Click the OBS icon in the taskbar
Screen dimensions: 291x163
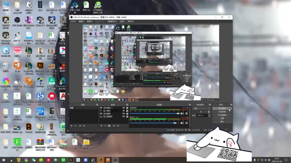(115, 160)
